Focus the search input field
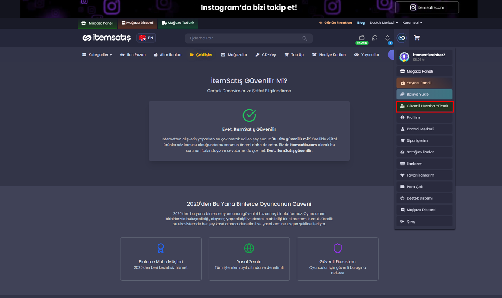The height and width of the screenshot is (298, 502). pyautogui.click(x=249, y=38)
